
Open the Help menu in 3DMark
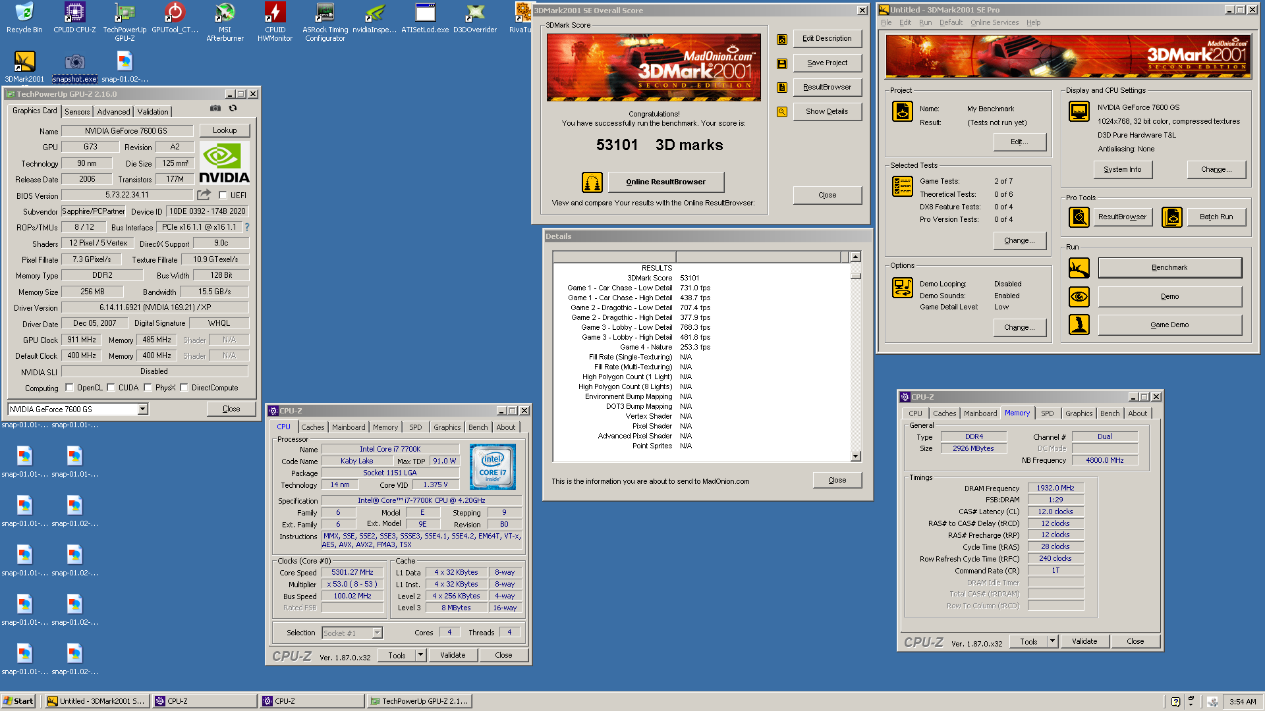(1033, 22)
